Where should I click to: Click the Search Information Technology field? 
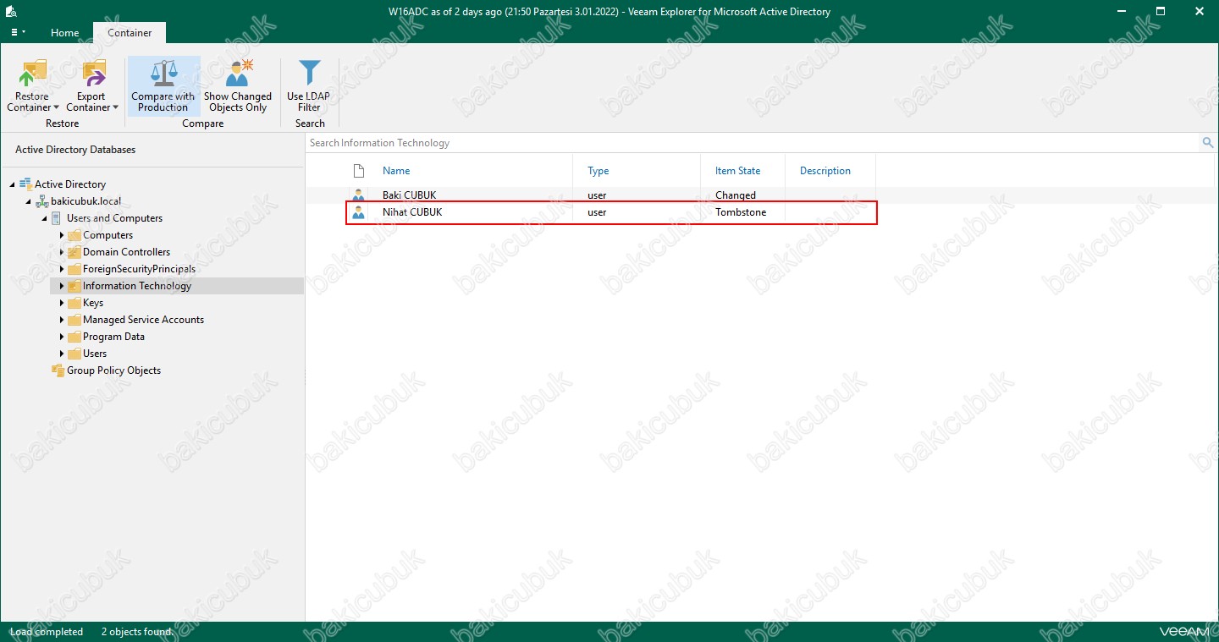point(745,143)
